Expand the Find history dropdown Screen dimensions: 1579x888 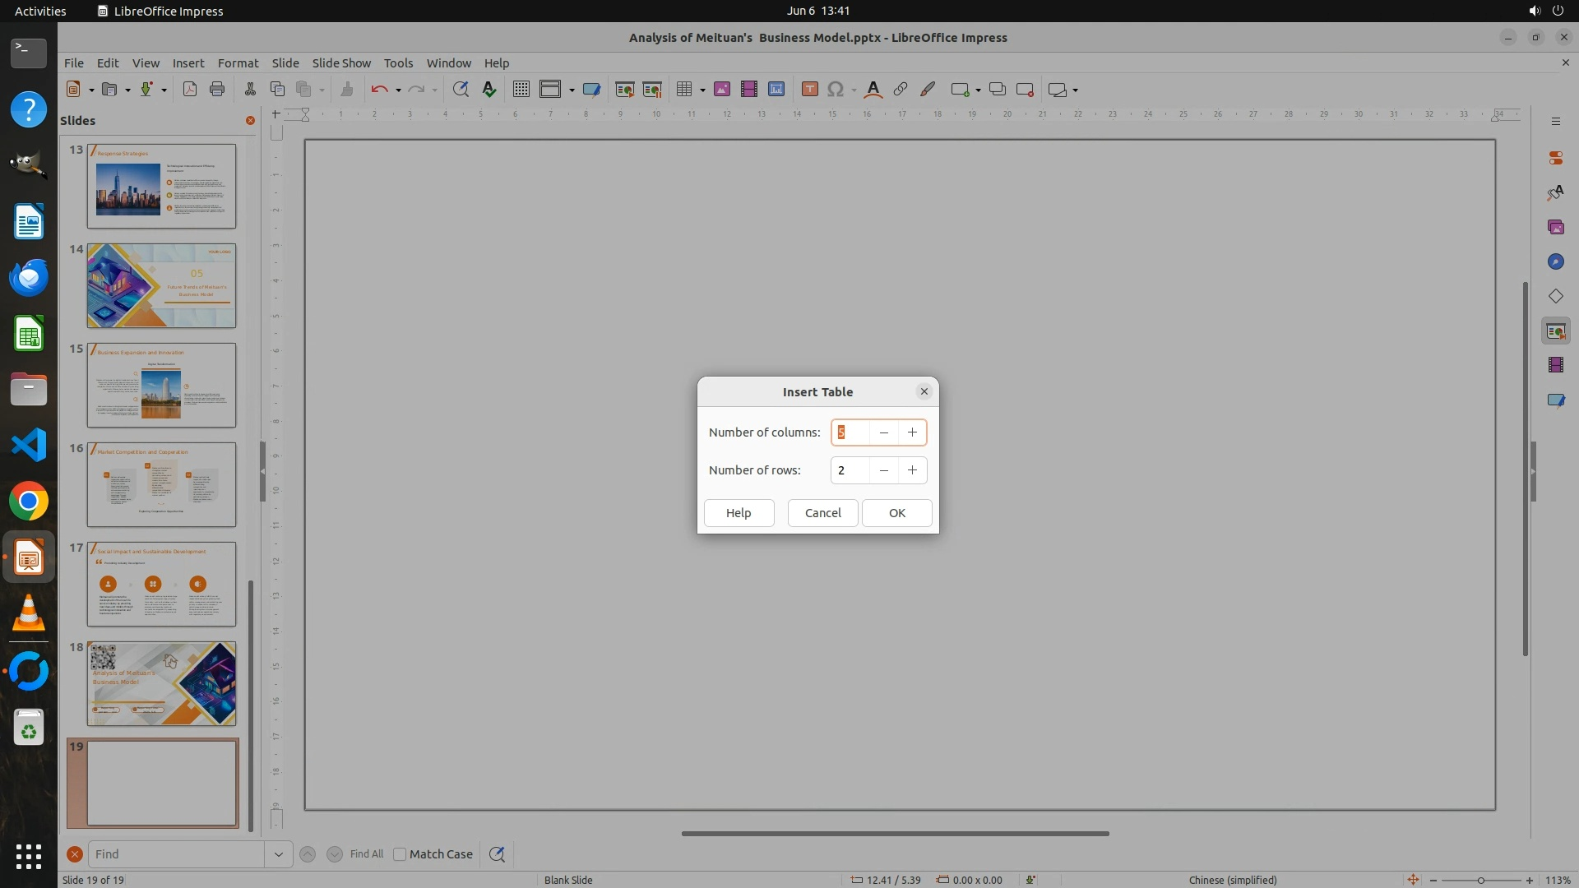click(278, 854)
